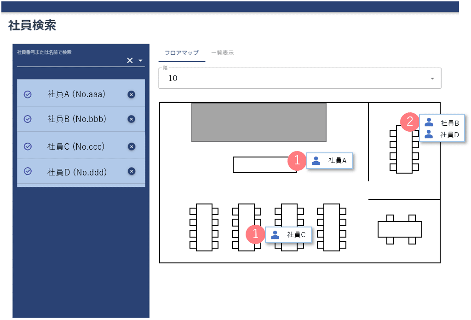Expand the search panel dropdown arrow
This screenshot has height=320, width=471.
point(141,60)
